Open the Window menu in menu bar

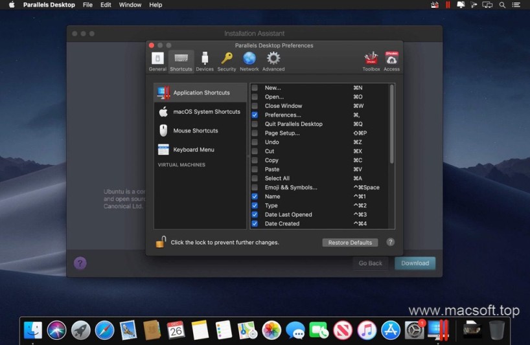[130, 5]
